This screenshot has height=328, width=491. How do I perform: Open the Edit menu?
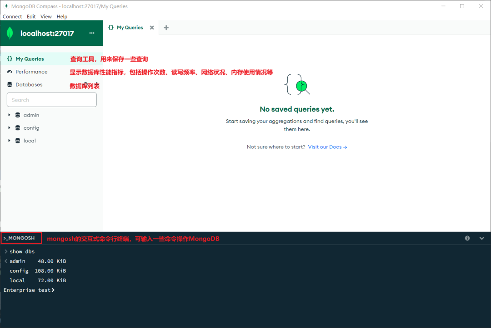click(x=31, y=16)
